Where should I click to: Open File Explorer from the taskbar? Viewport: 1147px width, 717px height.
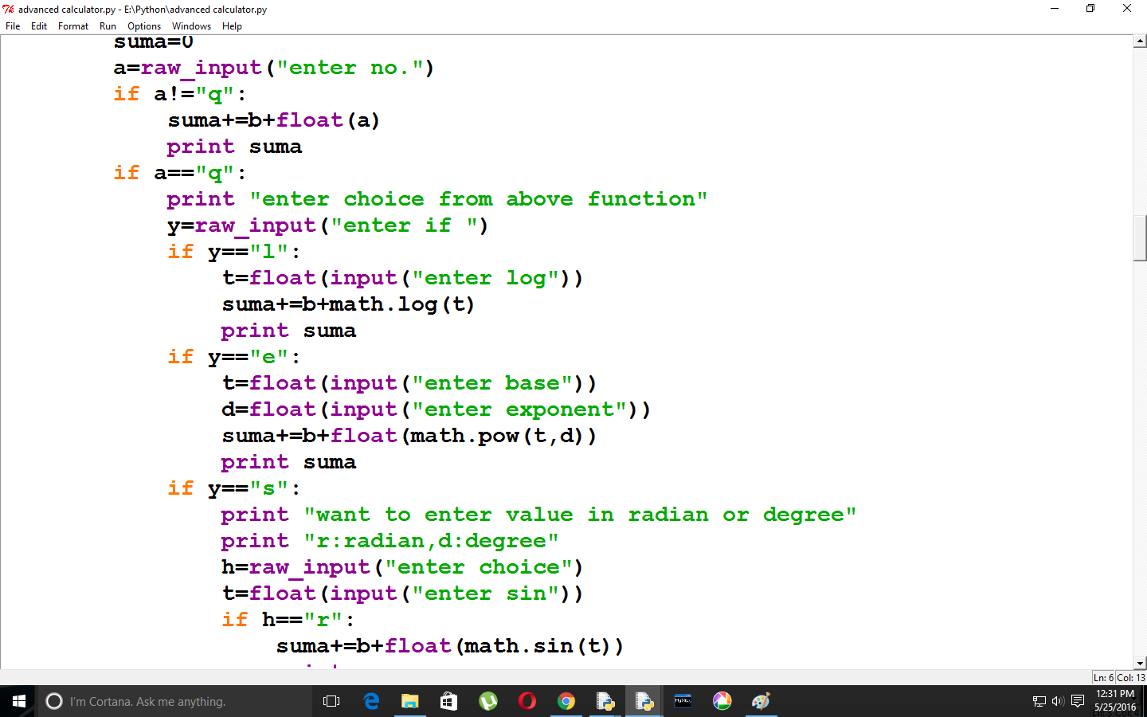pos(409,701)
